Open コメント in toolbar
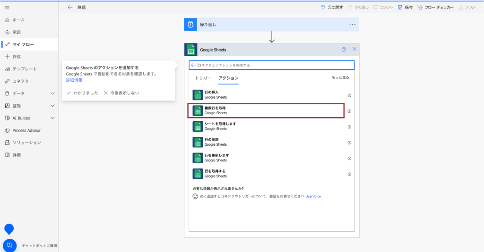This screenshot has width=484, height=252. click(x=383, y=8)
